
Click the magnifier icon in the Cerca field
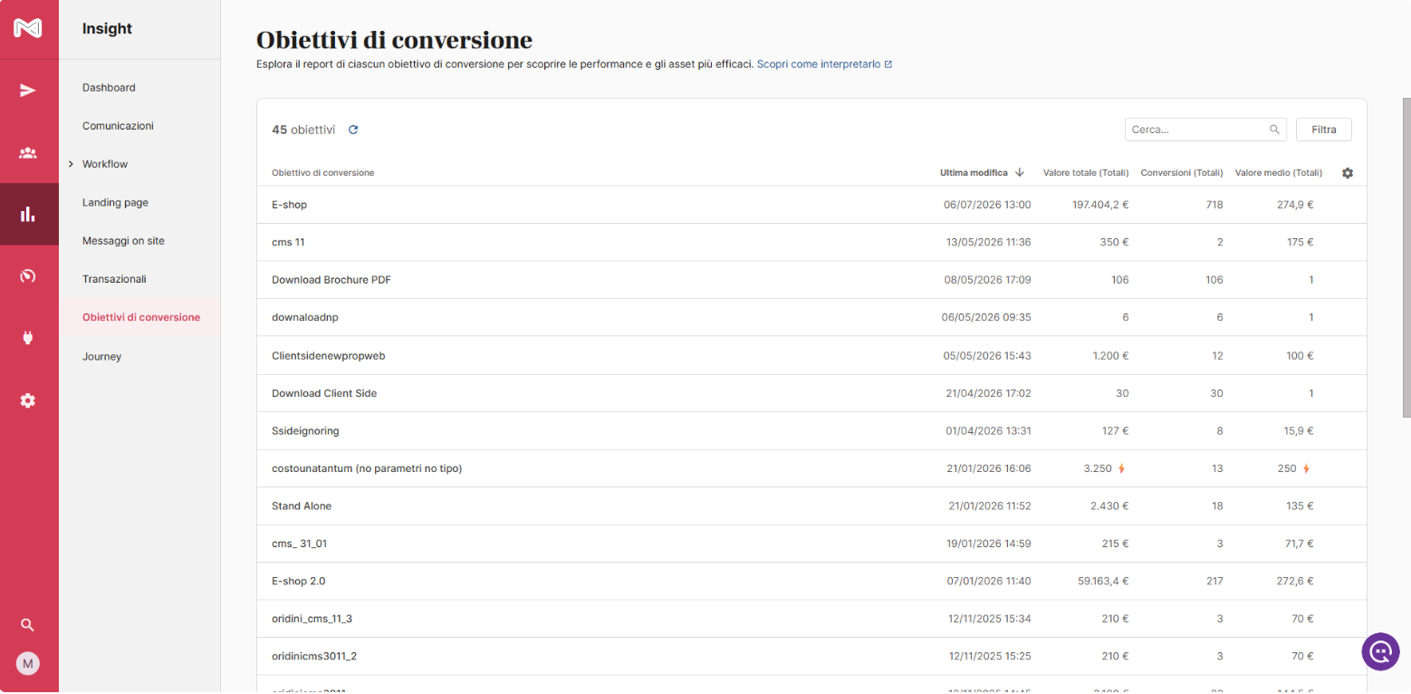1275,130
